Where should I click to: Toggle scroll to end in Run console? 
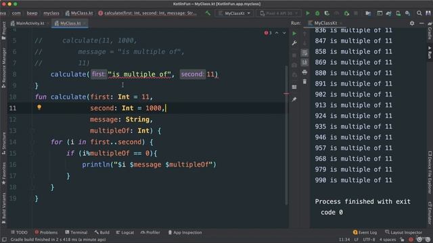[x=304, y=63]
